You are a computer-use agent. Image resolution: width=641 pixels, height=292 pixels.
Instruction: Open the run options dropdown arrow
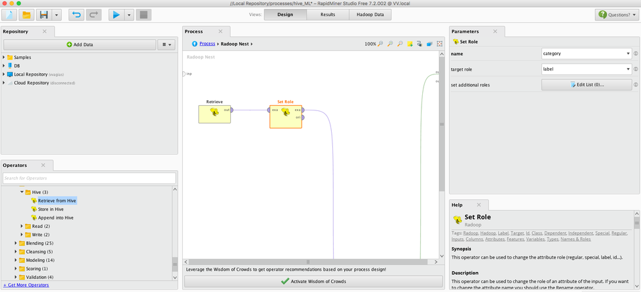(x=129, y=15)
